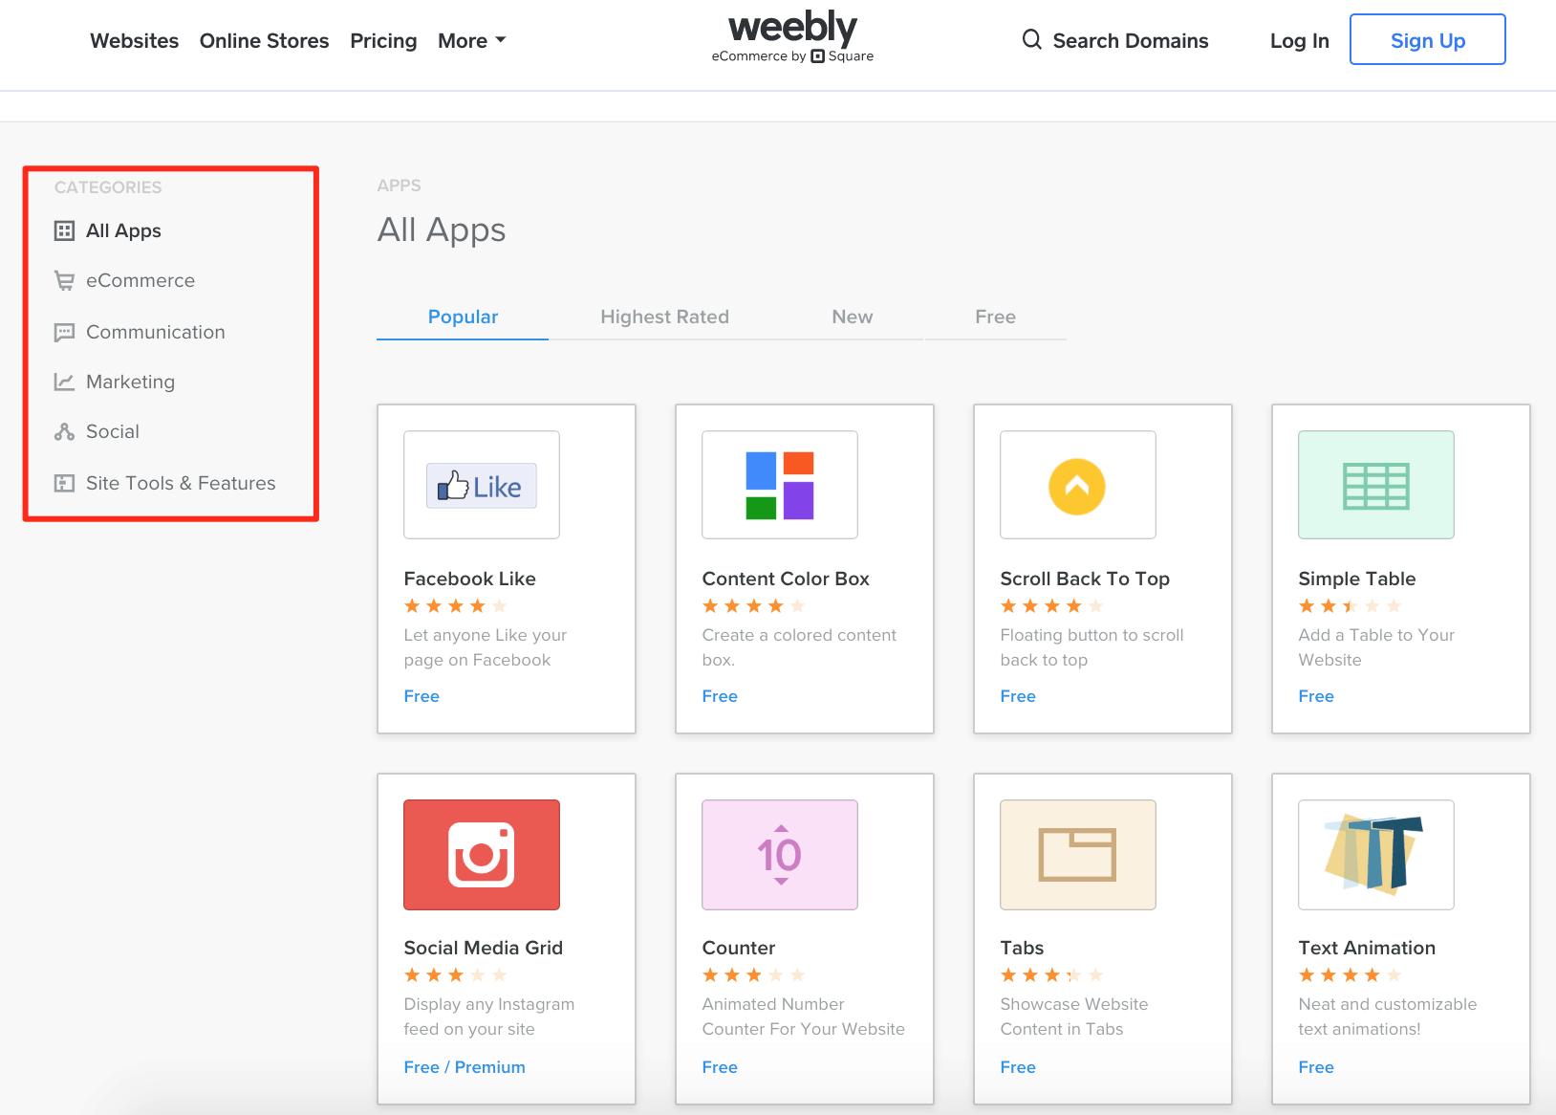Viewport: 1556px width, 1115px height.
Task: Open the Simple Table title
Action: [1356, 579]
